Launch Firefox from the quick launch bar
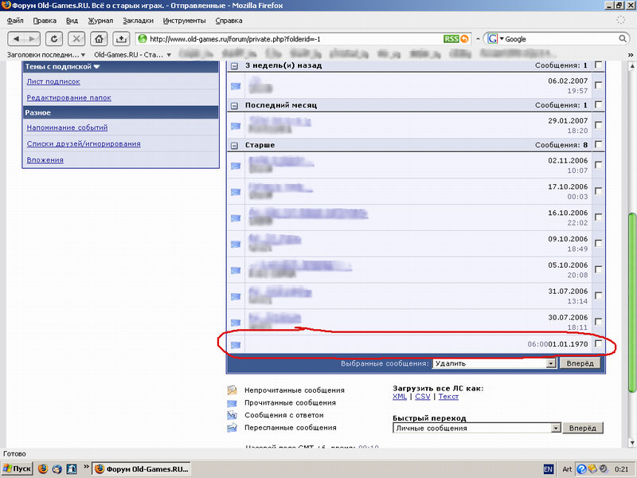This screenshot has width=637, height=478. pos(42,468)
